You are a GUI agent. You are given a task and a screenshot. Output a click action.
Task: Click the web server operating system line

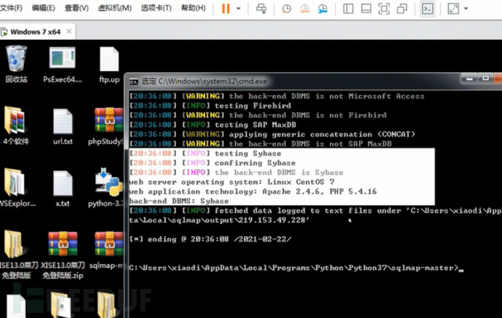(x=231, y=182)
